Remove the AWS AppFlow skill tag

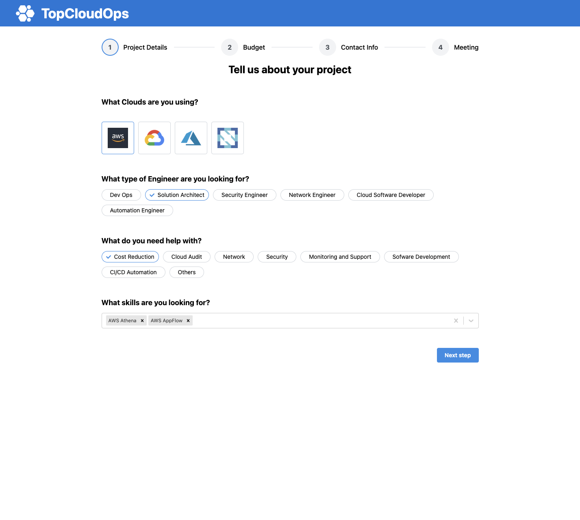188,320
